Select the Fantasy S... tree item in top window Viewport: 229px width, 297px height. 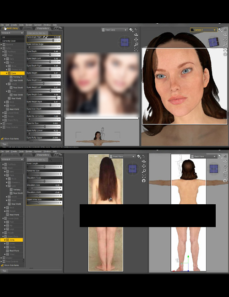tap(18, 77)
